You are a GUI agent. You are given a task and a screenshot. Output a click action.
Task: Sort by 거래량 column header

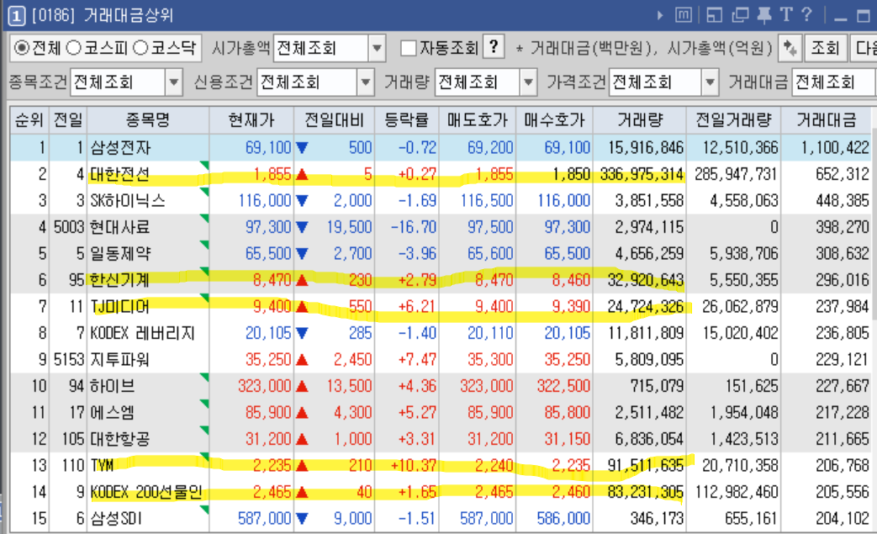point(640,119)
